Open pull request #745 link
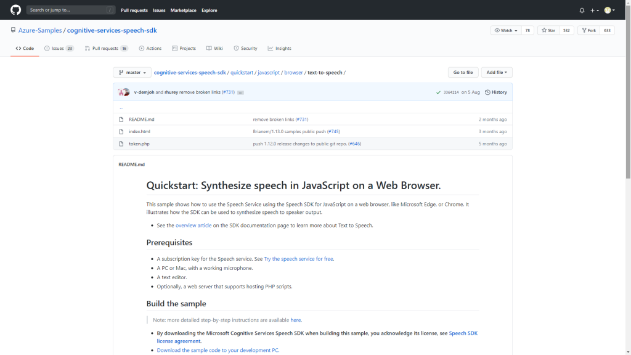The height and width of the screenshot is (355, 631). pyautogui.click(x=333, y=132)
